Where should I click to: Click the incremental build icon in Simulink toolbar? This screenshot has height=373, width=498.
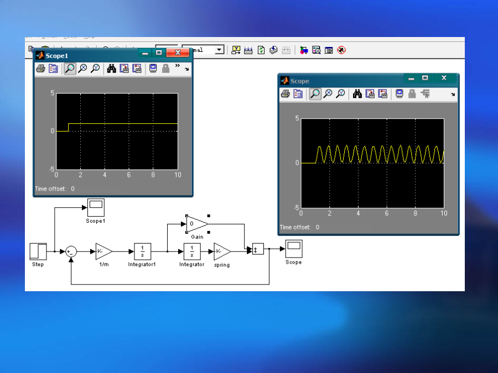[x=248, y=50]
